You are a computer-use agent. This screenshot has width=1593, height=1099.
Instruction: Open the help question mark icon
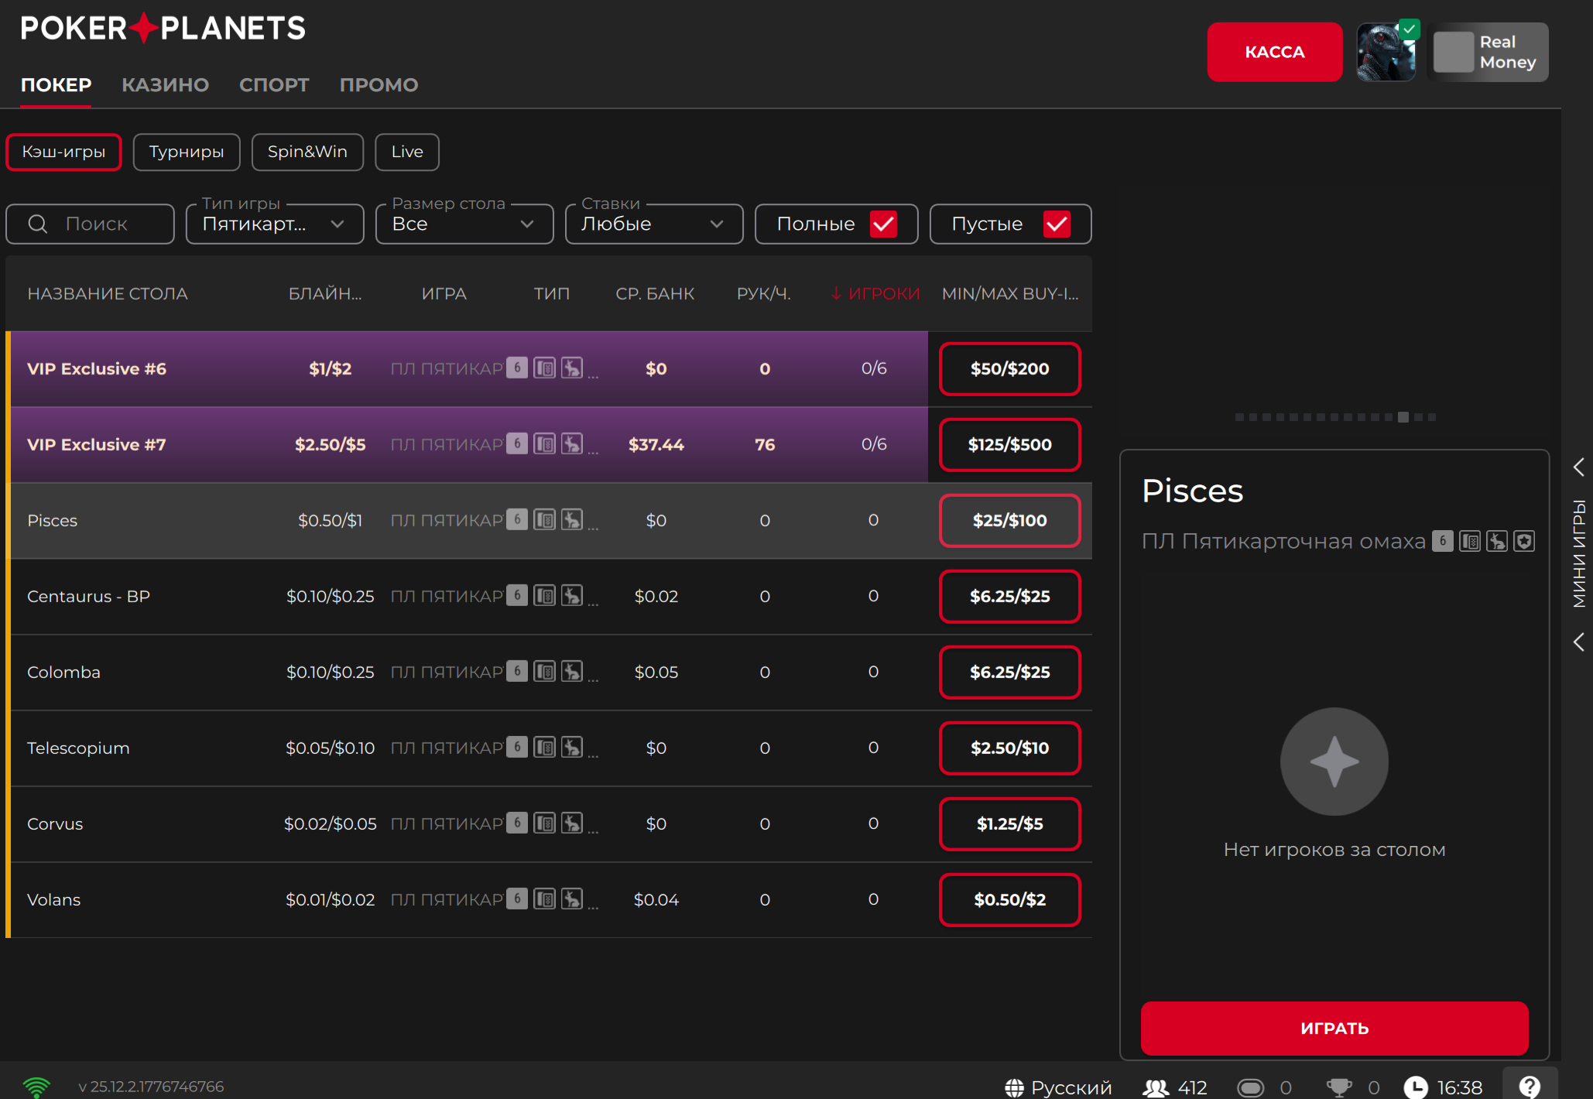point(1530,1087)
